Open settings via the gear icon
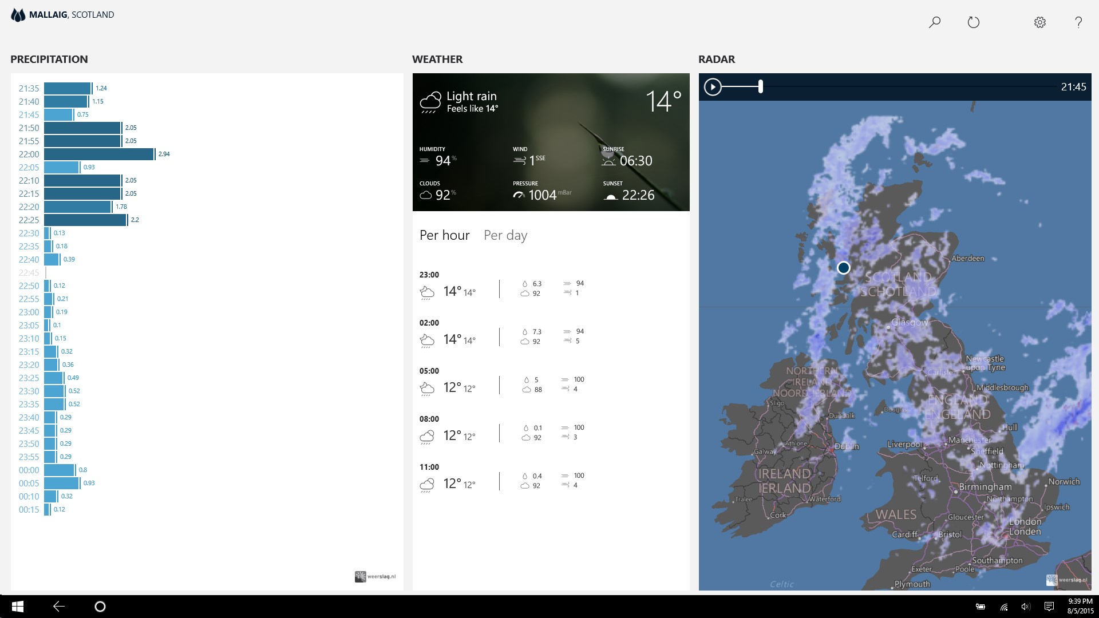The width and height of the screenshot is (1099, 618). coord(1040,22)
